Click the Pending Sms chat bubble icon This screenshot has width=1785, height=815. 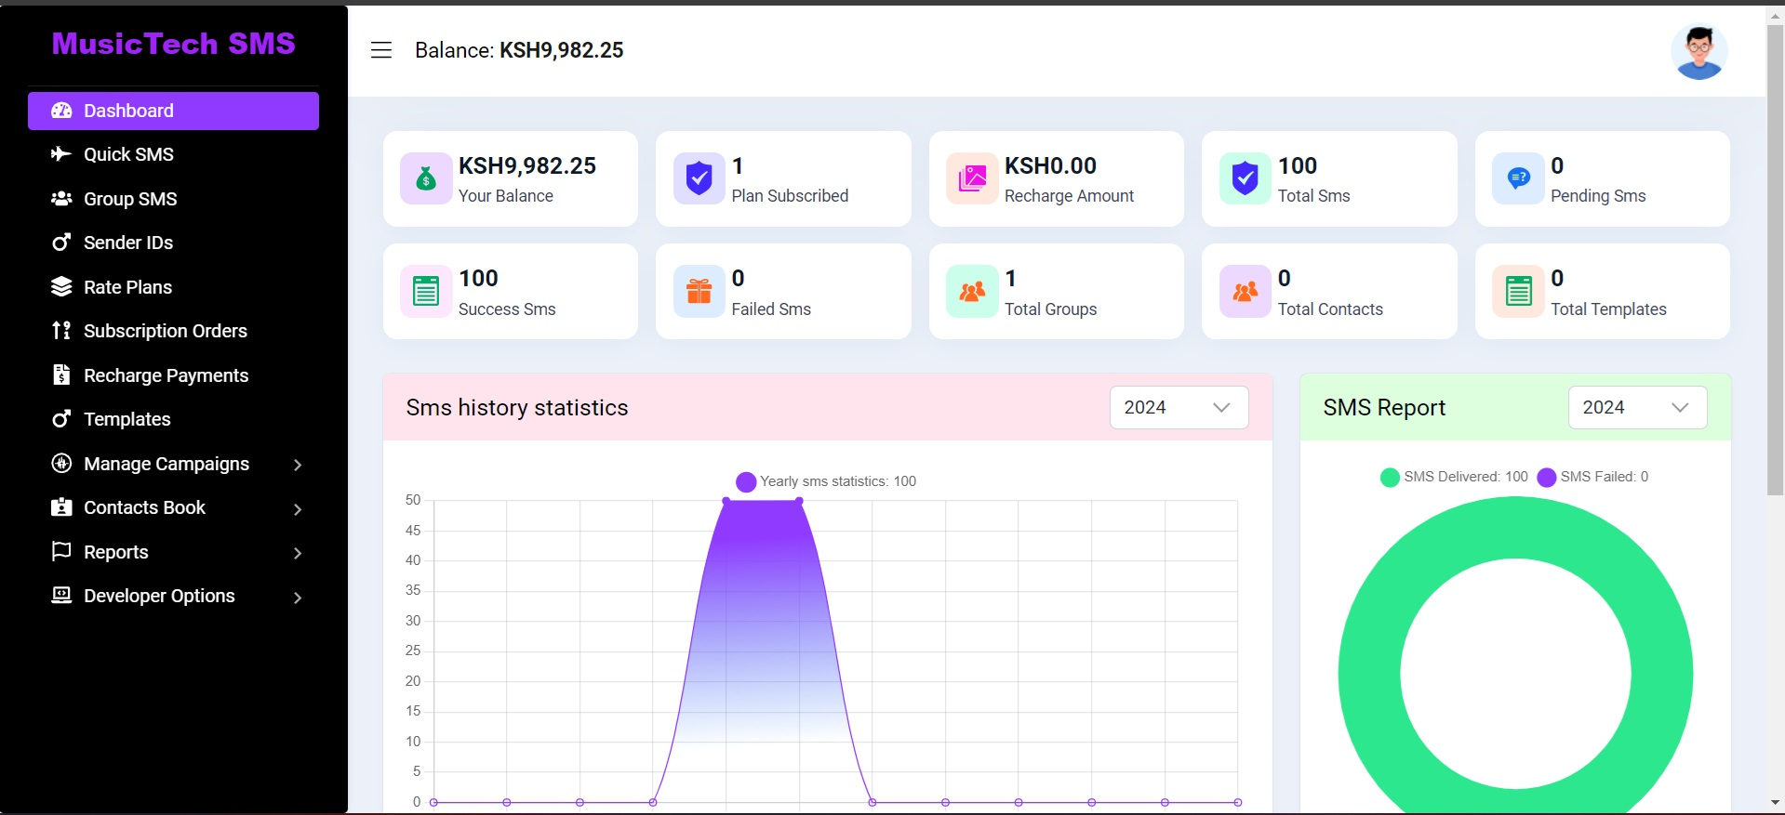1518,178
